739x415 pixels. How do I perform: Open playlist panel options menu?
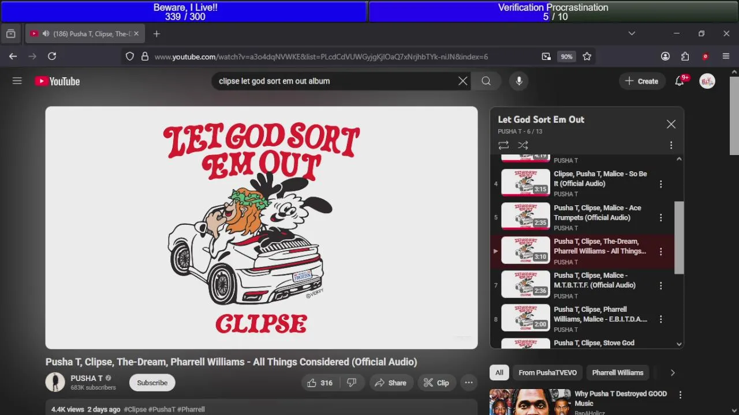671,145
